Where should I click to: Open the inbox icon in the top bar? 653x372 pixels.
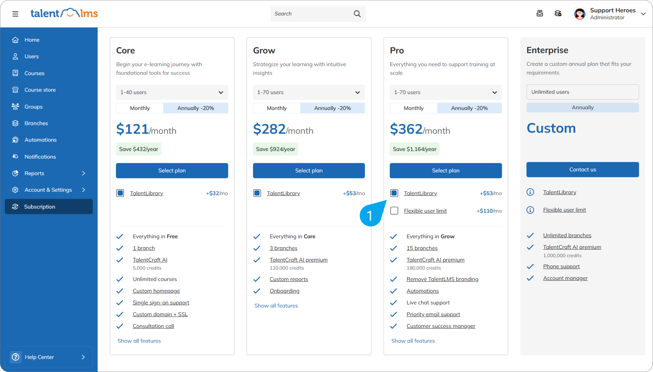(x=540, y=13)
